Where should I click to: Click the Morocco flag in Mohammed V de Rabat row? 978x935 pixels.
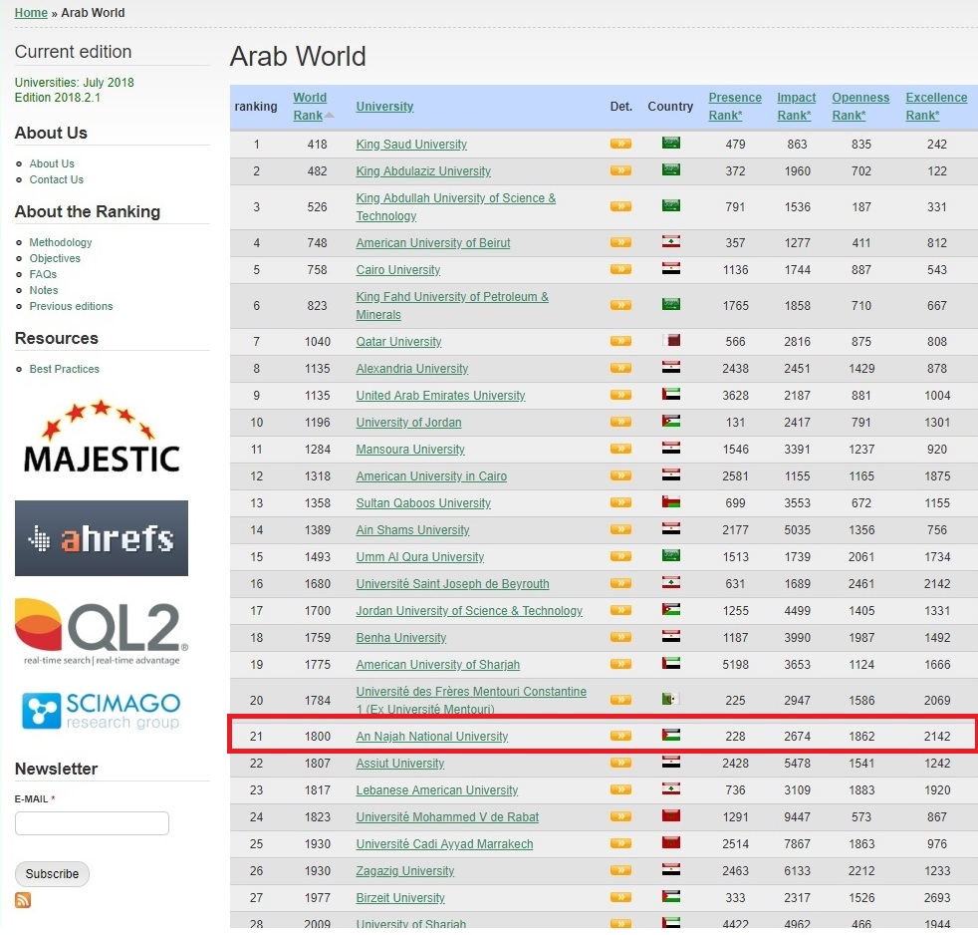point(671,815)
